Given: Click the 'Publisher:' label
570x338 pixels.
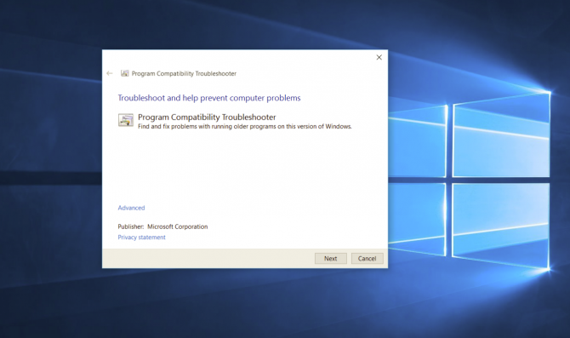Looking at the screenshot, I should [x=131, y=226].
